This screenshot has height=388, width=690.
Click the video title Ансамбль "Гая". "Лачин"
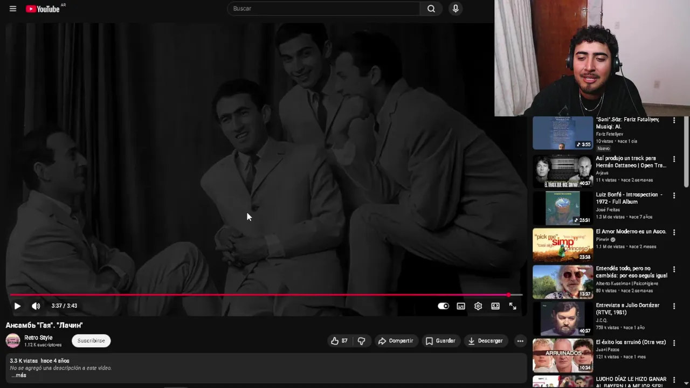point(44,325)
